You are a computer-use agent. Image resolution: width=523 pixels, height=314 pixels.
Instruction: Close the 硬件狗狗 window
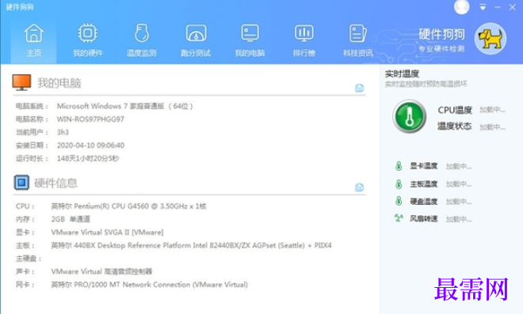[513, 7]
